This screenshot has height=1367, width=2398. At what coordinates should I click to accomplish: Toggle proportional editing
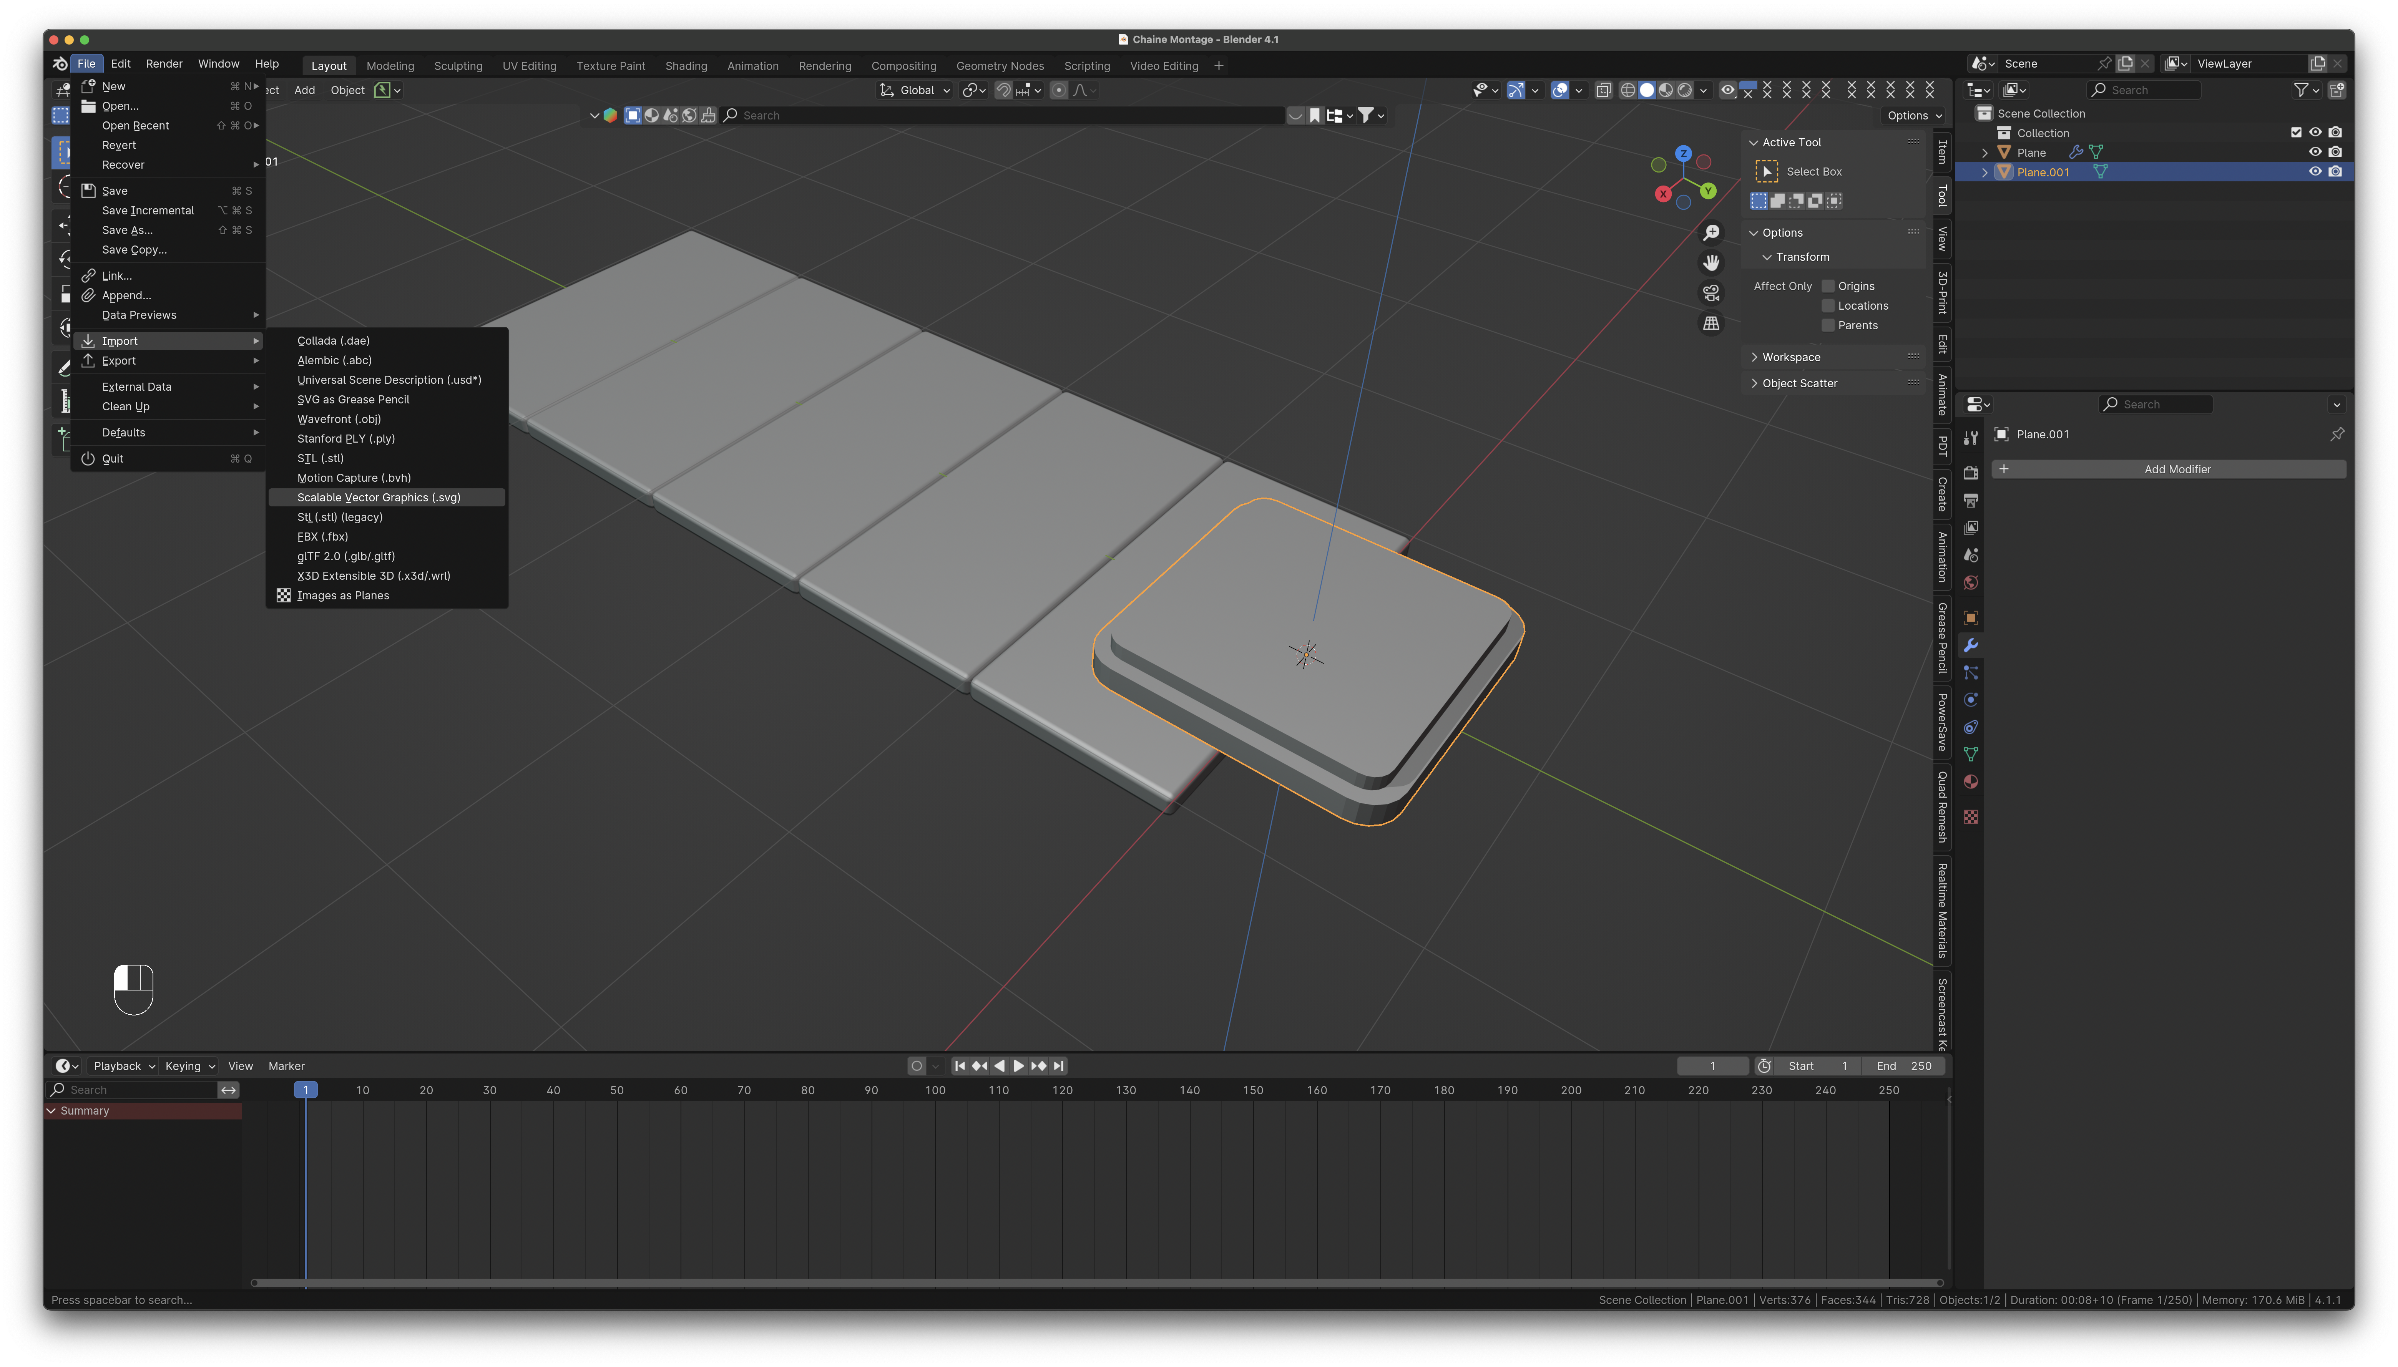click(x=1059, y=90)
